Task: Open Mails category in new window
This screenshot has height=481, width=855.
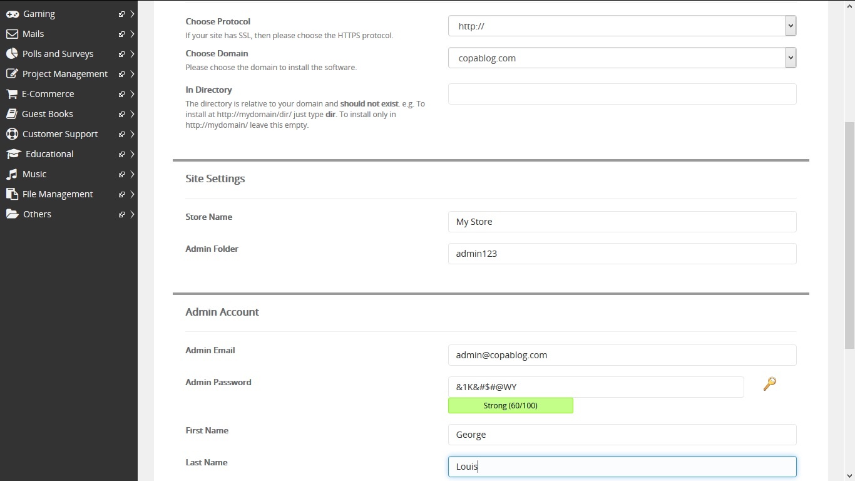Action: 121,34
